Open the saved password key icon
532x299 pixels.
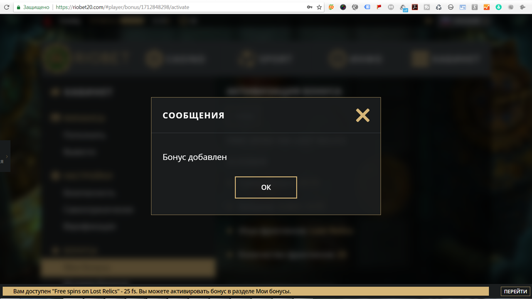click(309, 7)
